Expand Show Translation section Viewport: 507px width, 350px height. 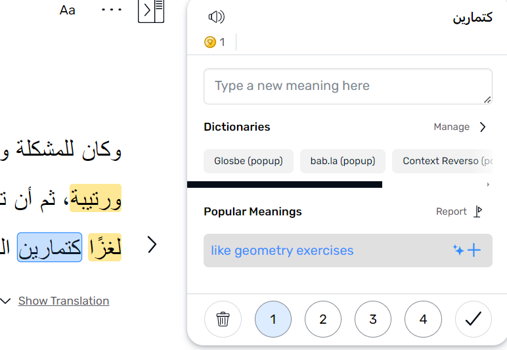point(64,301)
